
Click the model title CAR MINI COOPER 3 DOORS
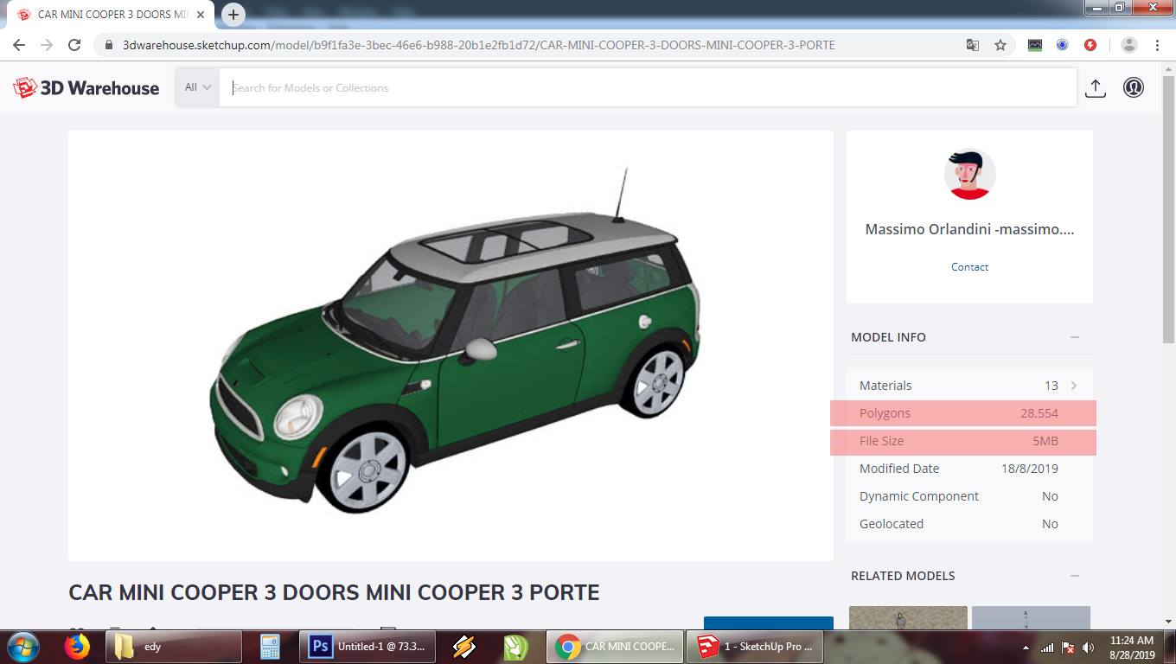tap(334, 593)
